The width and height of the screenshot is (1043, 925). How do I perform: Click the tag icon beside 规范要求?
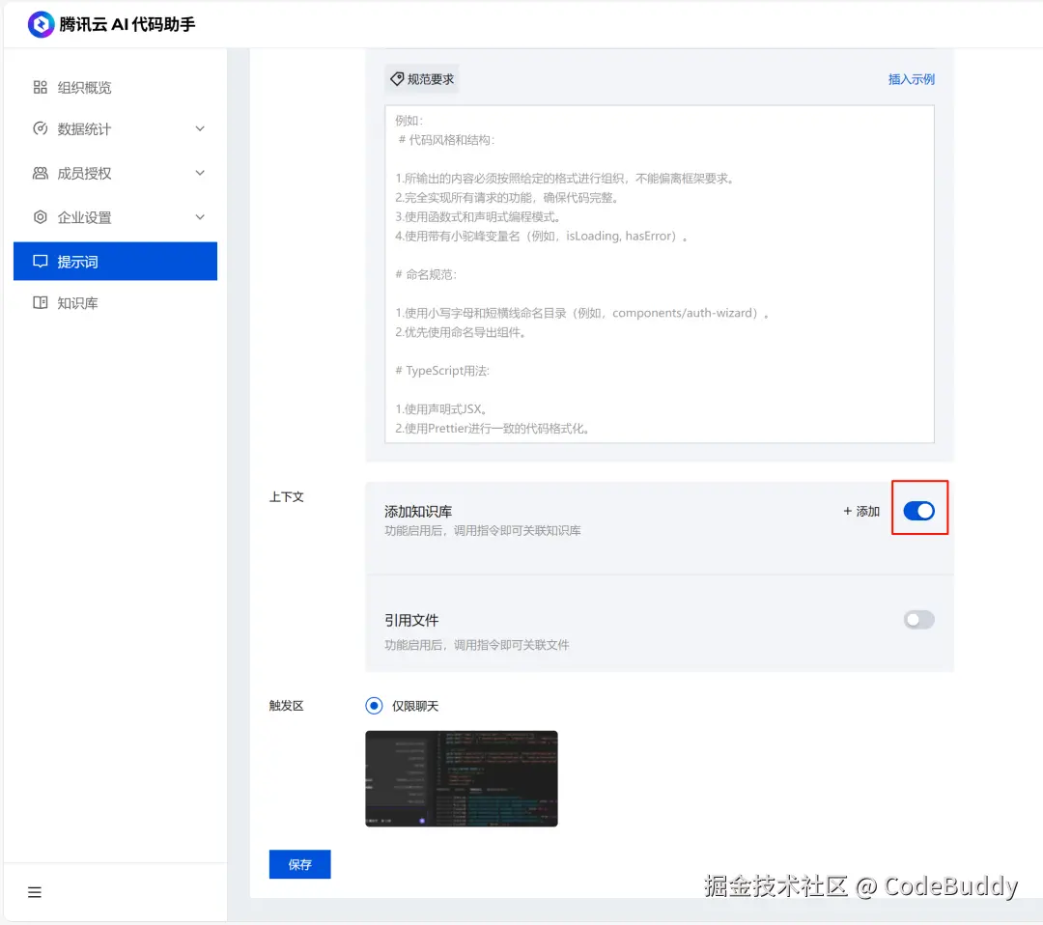[x=397, y=79]
